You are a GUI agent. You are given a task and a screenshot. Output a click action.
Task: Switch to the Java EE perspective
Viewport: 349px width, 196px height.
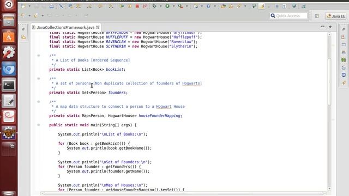336,16
